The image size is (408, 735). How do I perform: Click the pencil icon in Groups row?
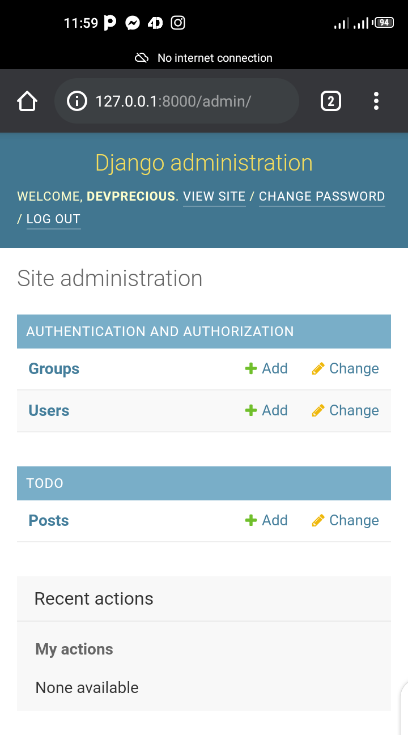pyautogui.click(x=318, y=369)
